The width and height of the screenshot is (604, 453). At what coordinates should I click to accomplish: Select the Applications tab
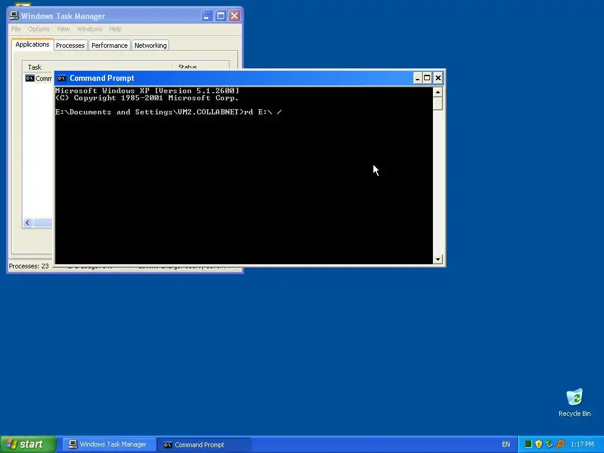point(32,44)
